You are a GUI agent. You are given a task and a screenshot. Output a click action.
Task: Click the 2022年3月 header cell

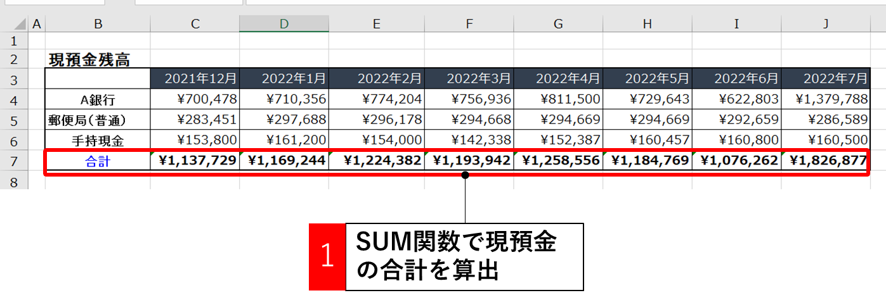pos(469,79)
